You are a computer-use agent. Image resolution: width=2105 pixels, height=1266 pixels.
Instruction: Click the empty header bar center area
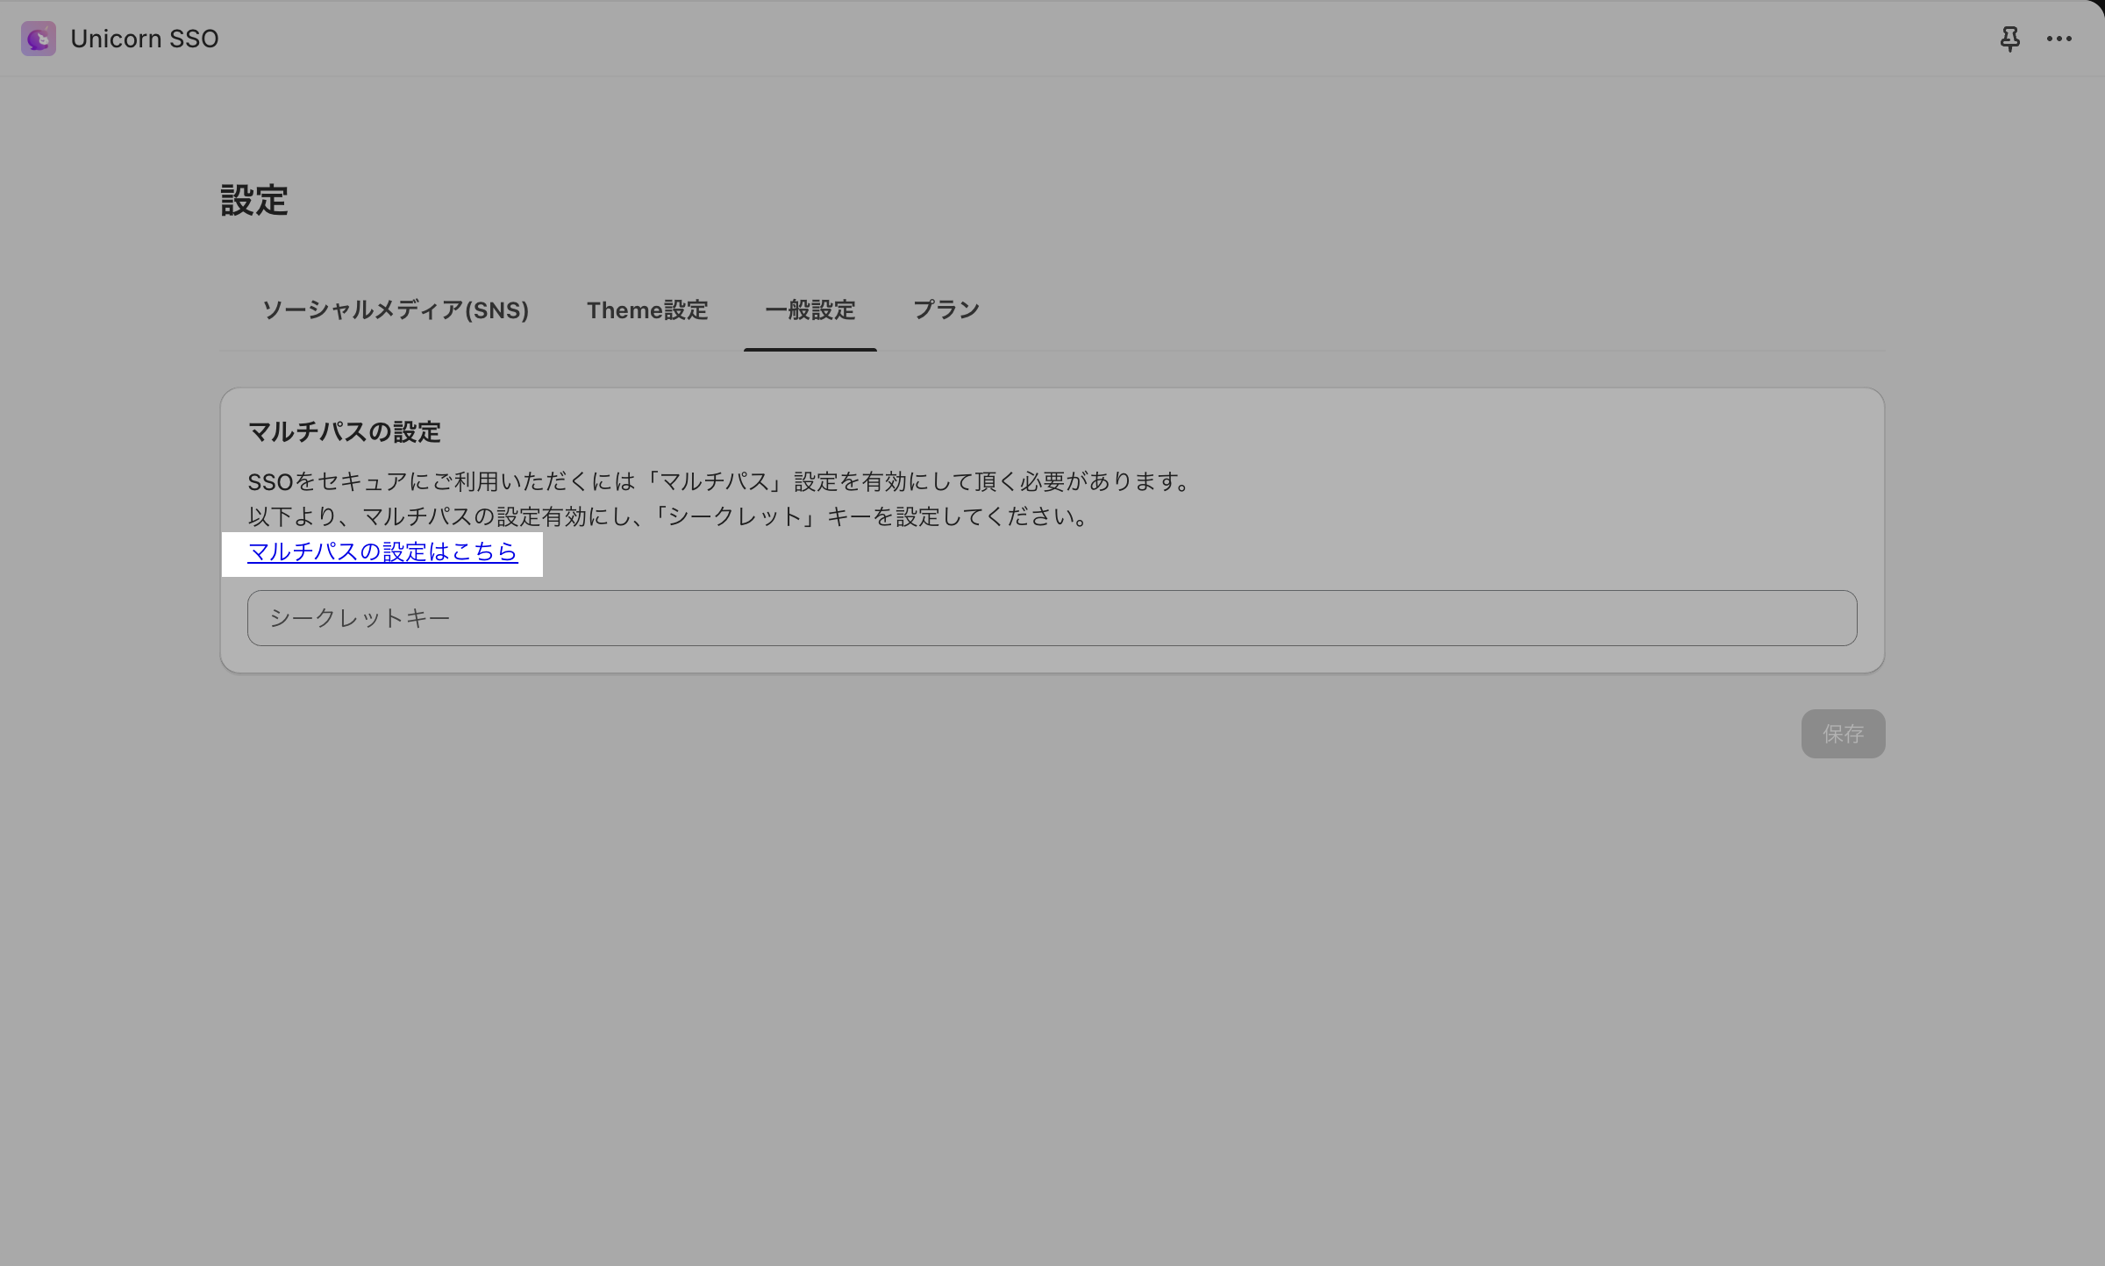coord(1052,39)
